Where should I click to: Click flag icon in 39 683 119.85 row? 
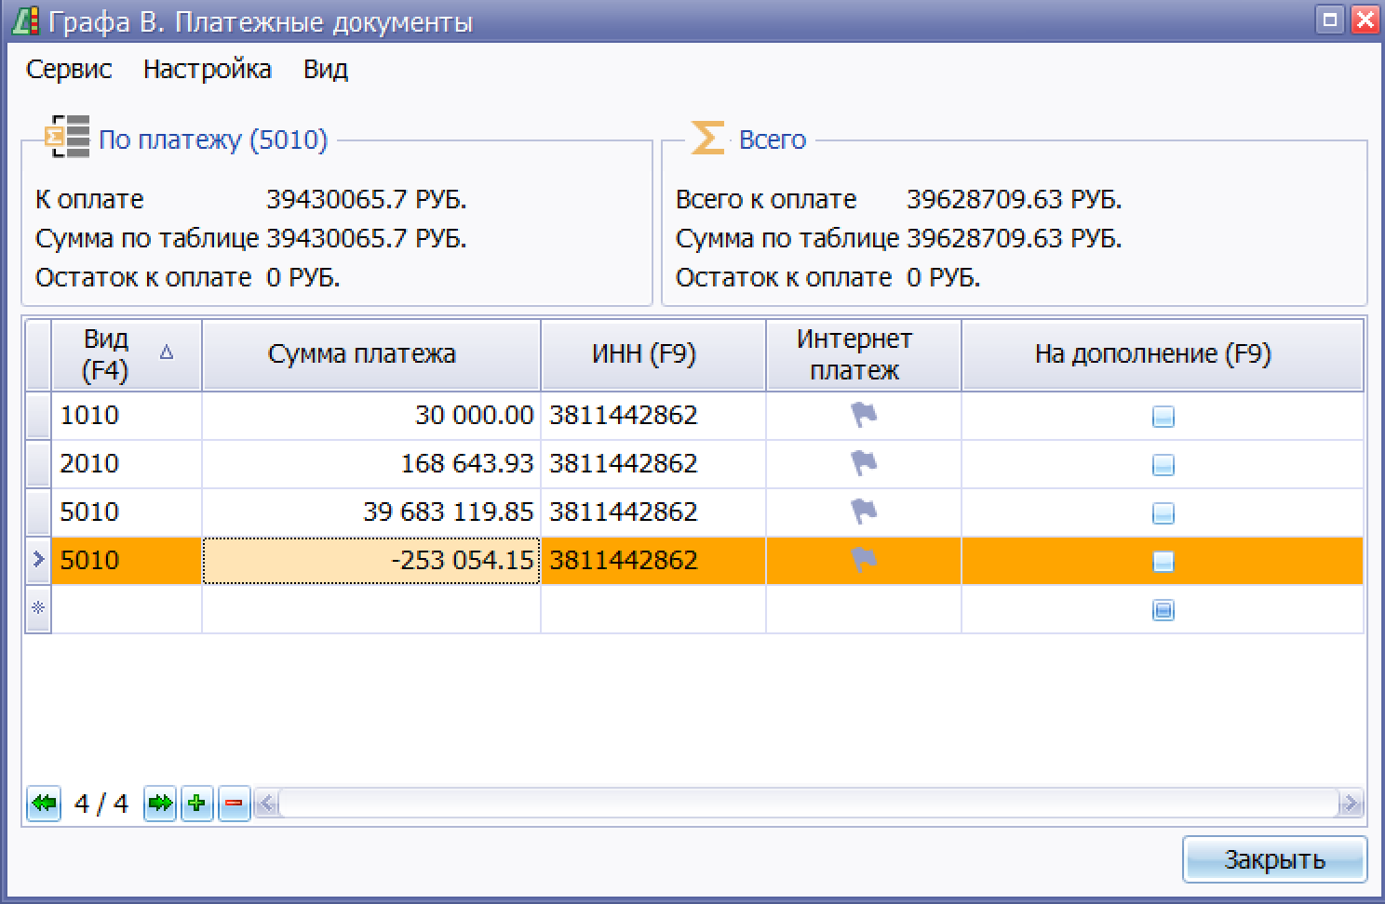click(x=864, y=512)
